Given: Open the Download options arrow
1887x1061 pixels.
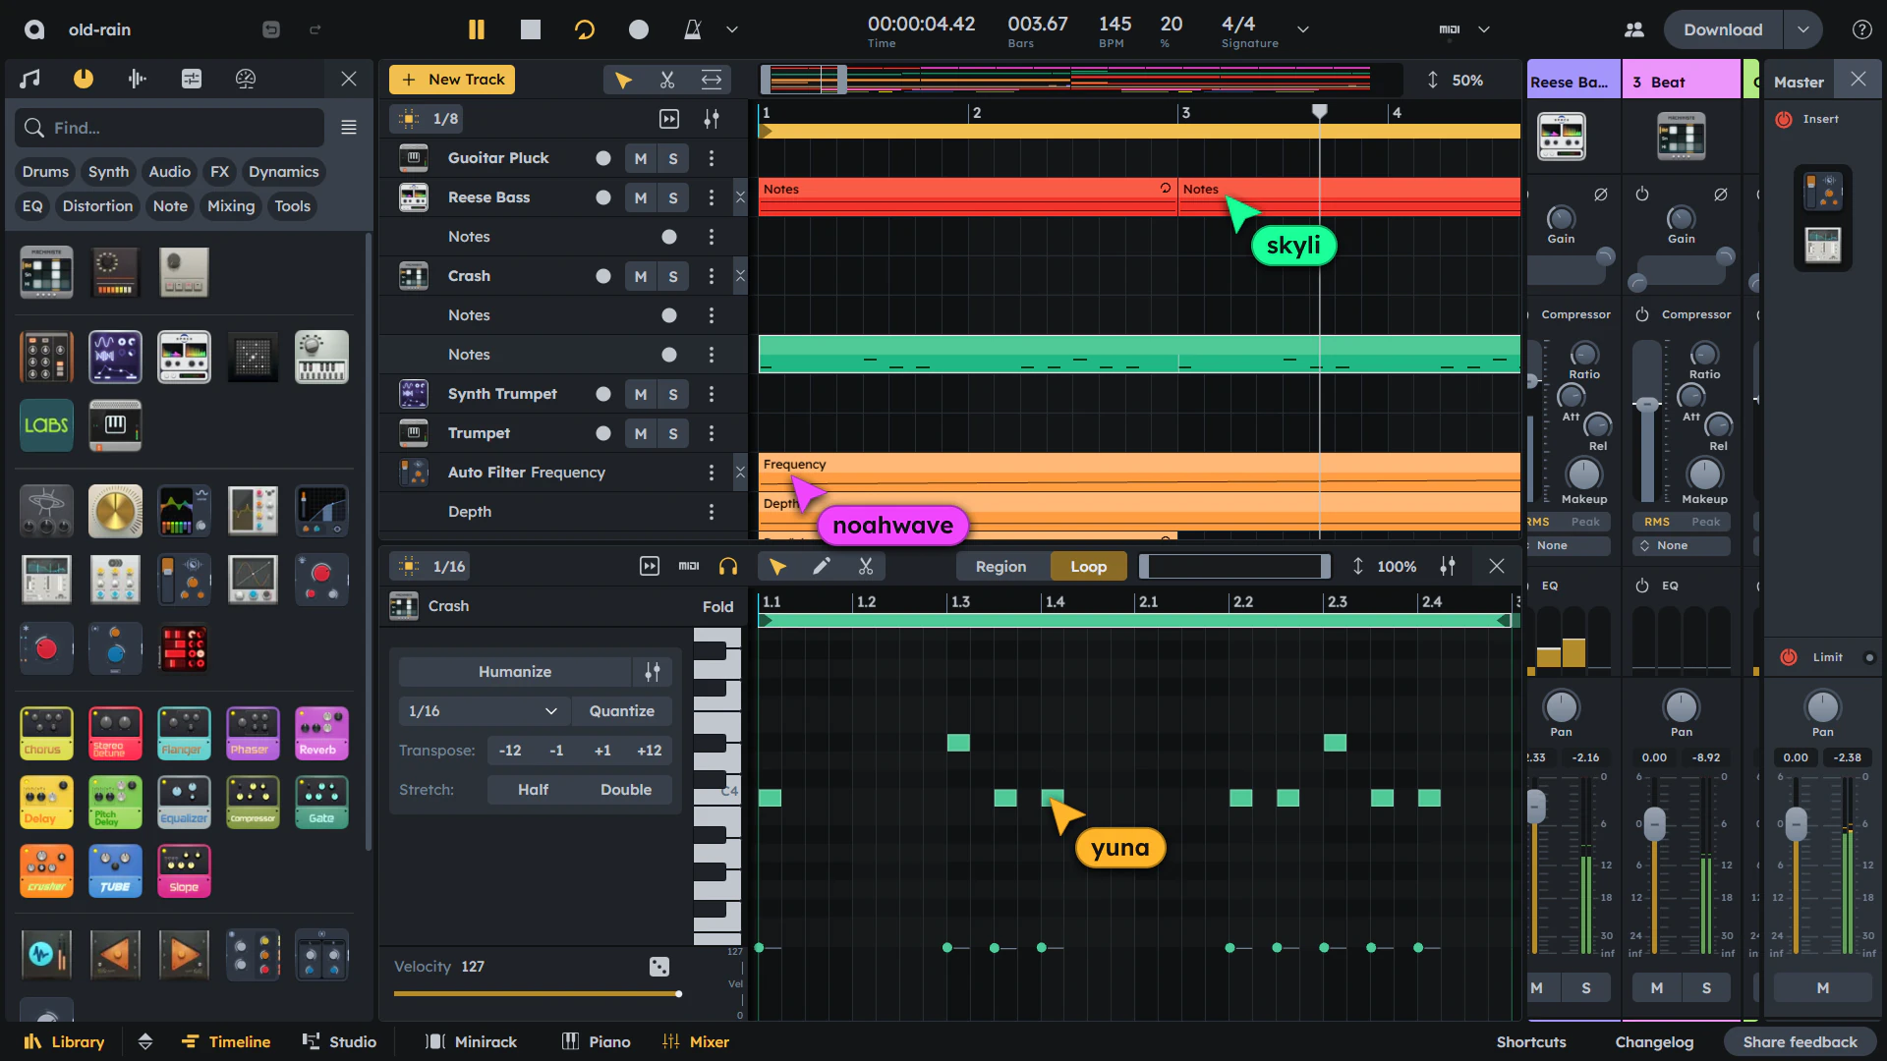Looking at the screenshot, I should pos(1803,29).
